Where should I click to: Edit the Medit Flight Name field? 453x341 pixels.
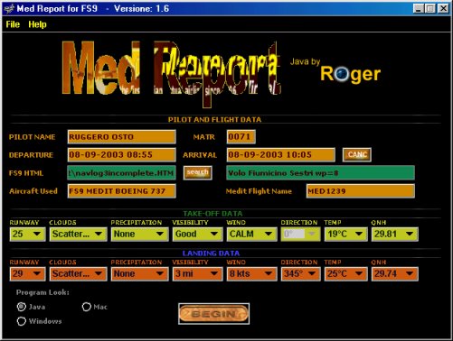click(361, 191)
